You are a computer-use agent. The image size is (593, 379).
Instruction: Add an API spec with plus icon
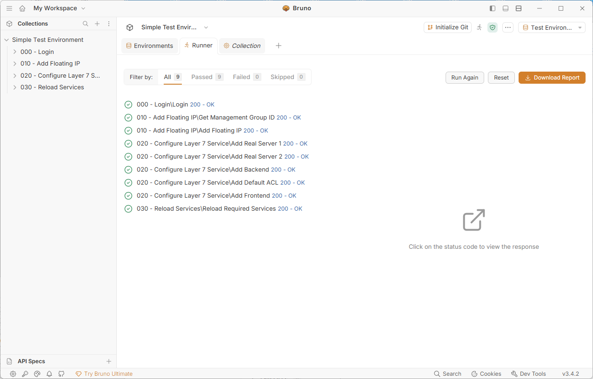109,361
